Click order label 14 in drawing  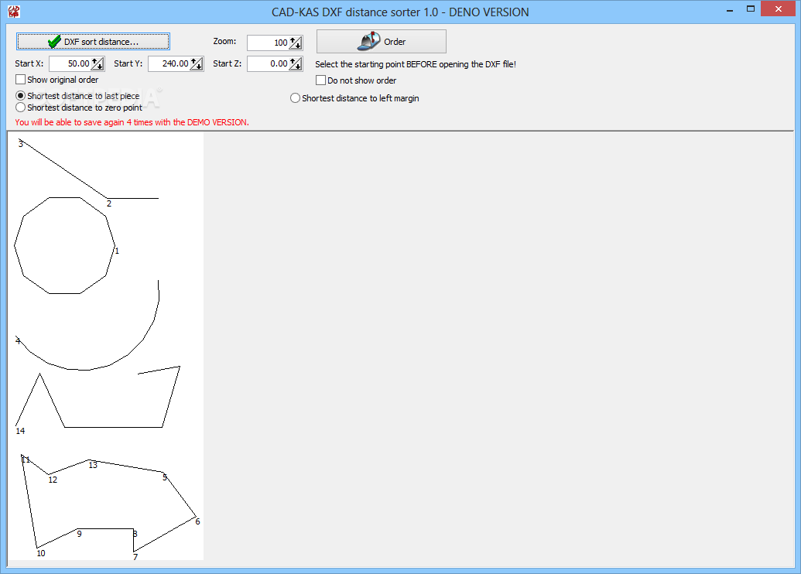click(x=20, y=431)
